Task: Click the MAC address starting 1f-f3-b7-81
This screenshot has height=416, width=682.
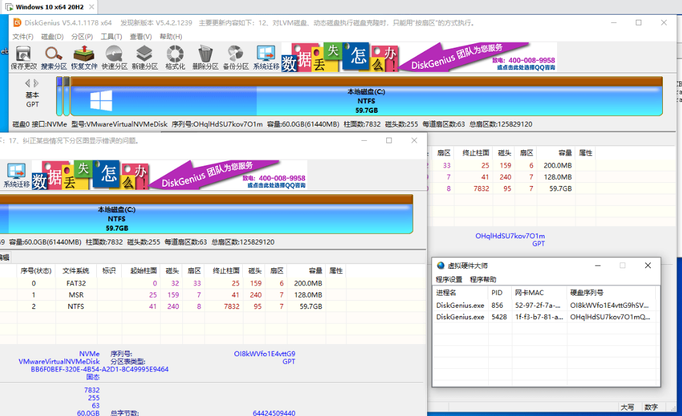Action: pyautogui.click(x=539, y=317)
